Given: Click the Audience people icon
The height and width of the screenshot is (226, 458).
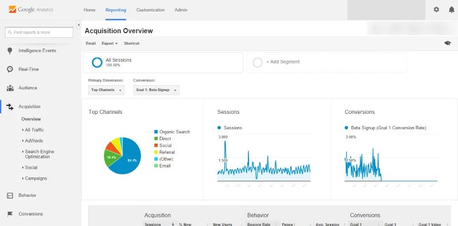Looking at the screenshot, I should click(x=10, y=88).
